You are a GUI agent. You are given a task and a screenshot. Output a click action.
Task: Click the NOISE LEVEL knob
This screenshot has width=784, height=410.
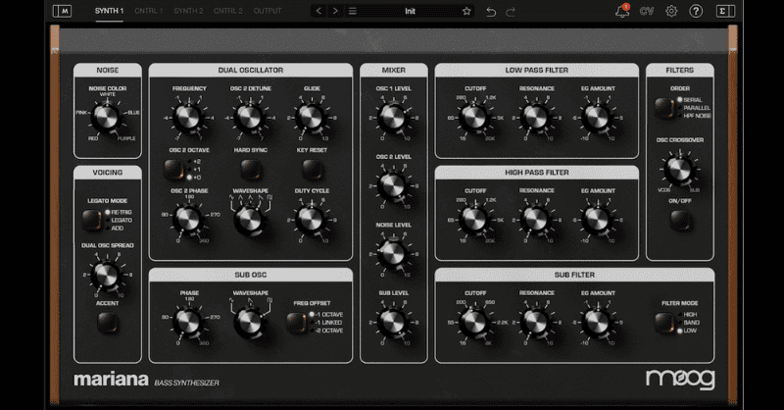pyautogui.click(x=393, y=254)
